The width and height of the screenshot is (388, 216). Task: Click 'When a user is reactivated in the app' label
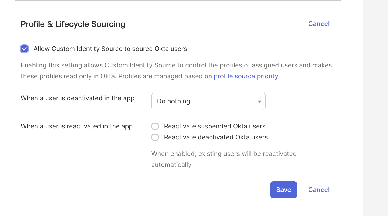pyautogui.click(x=77, y=126)
